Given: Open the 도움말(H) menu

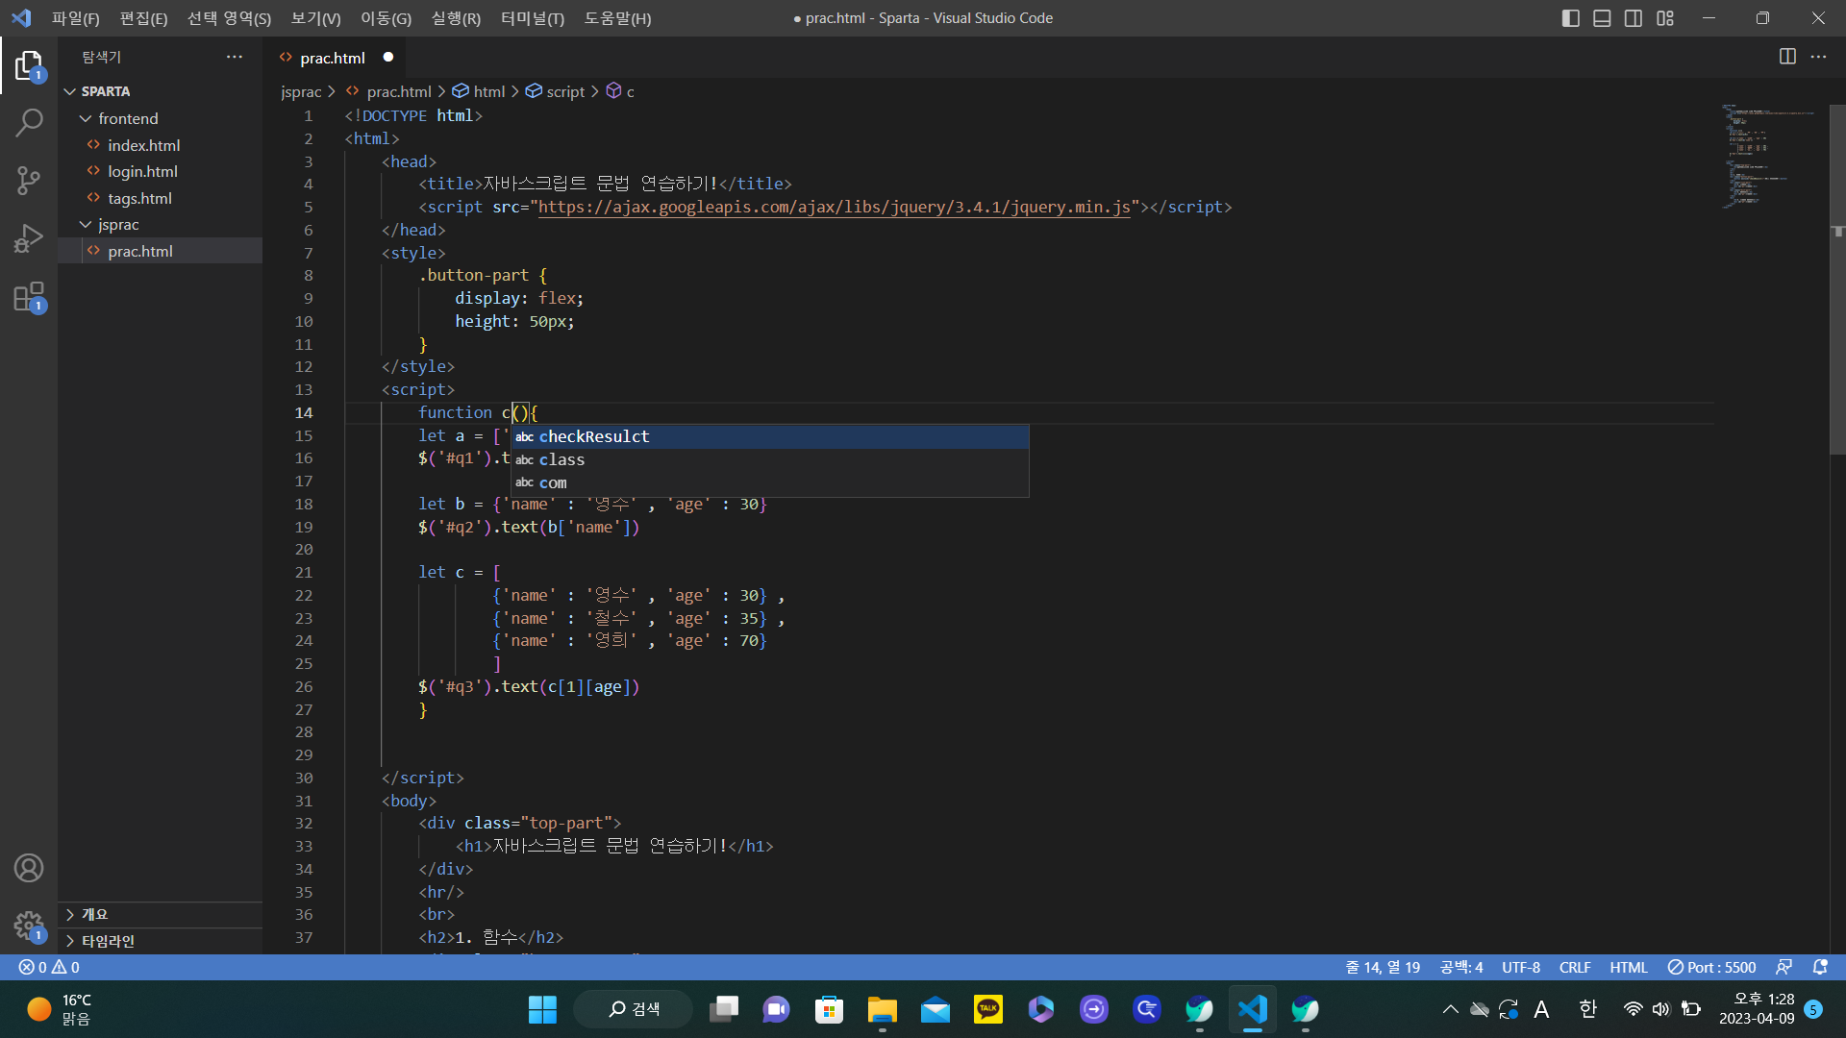Looking at the screenshot, I should (617, 18).
